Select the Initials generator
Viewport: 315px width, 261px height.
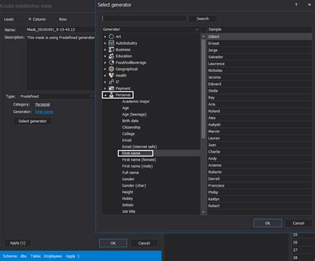pos(128,205)
